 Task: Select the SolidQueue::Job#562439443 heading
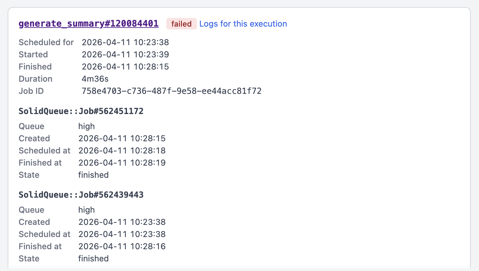[81, 194]
